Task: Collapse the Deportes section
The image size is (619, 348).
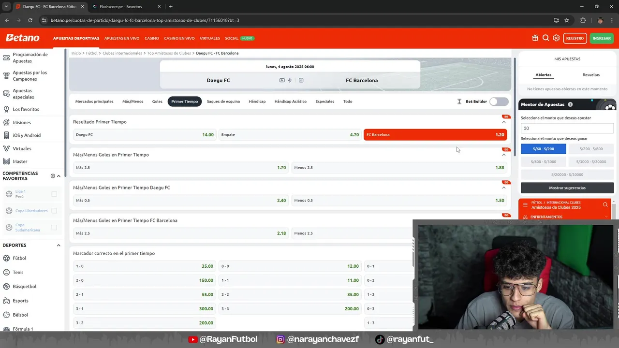Action: coord(59,245)
